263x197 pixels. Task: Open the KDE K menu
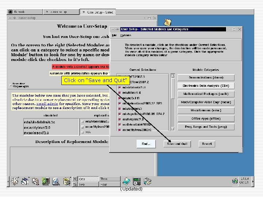(x=15, y=181)
